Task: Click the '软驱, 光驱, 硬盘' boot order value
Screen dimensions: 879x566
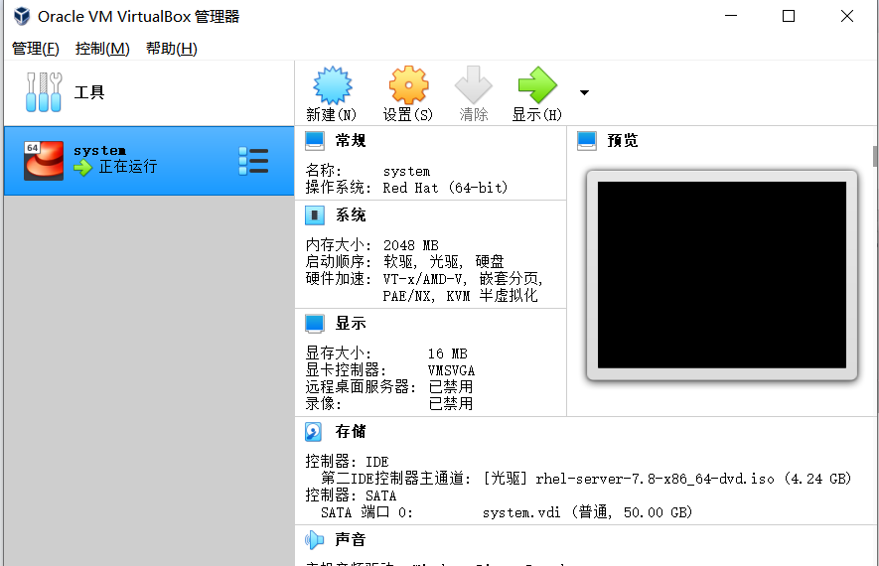Action: coord(443,262)
